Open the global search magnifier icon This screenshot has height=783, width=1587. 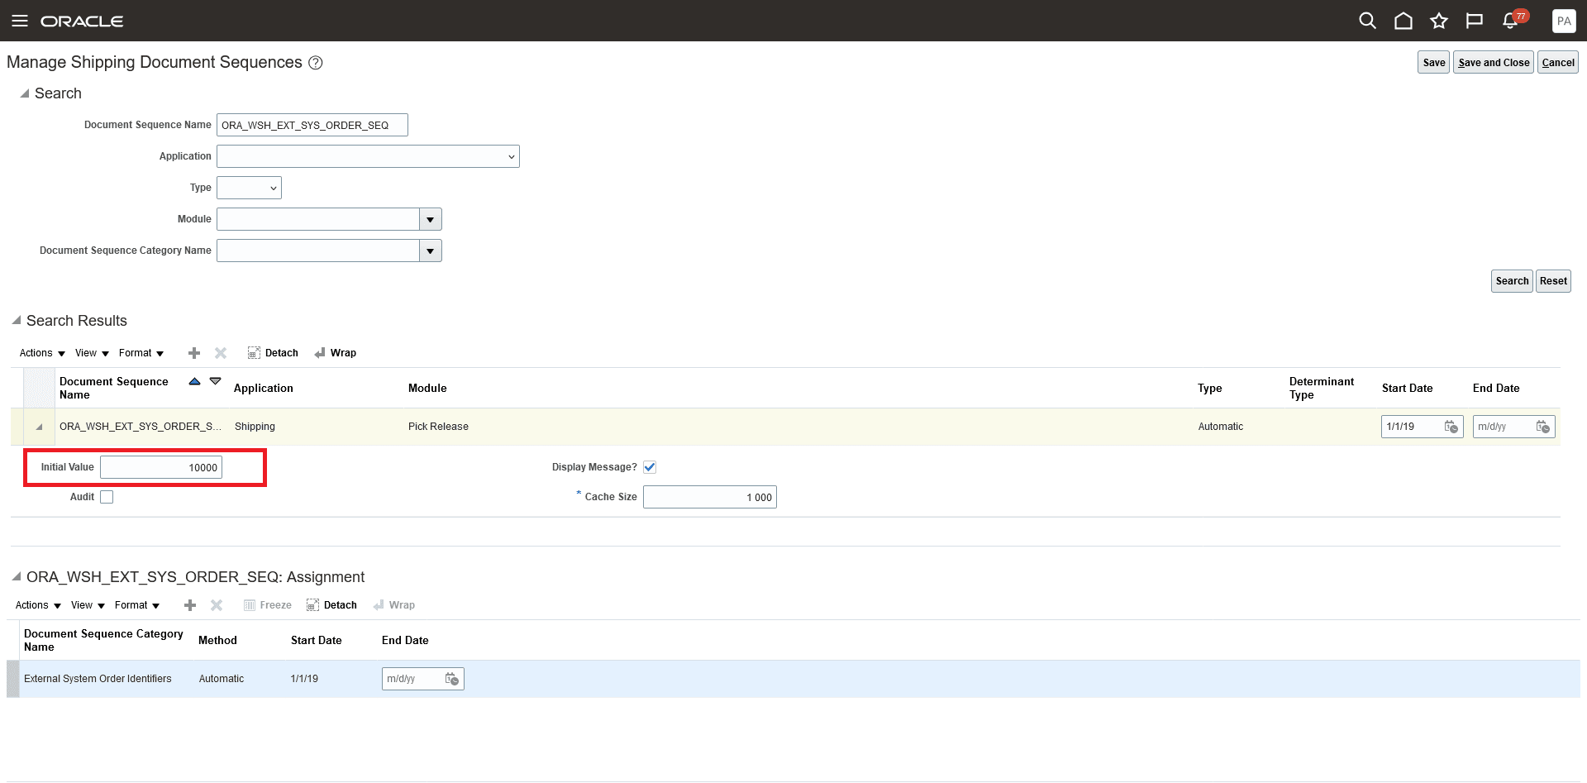pos(1367,21)
